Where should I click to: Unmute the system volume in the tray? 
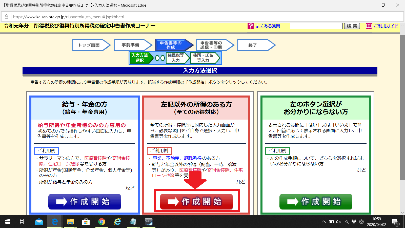click(x=338, y=222)
